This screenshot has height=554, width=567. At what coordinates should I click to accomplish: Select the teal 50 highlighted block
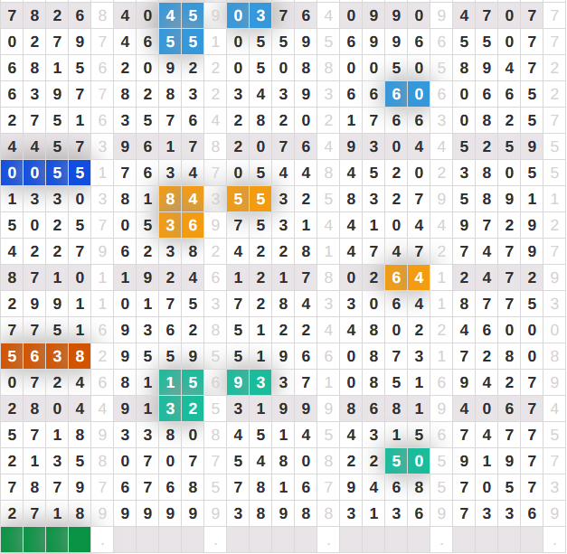(x=407, y=461)
